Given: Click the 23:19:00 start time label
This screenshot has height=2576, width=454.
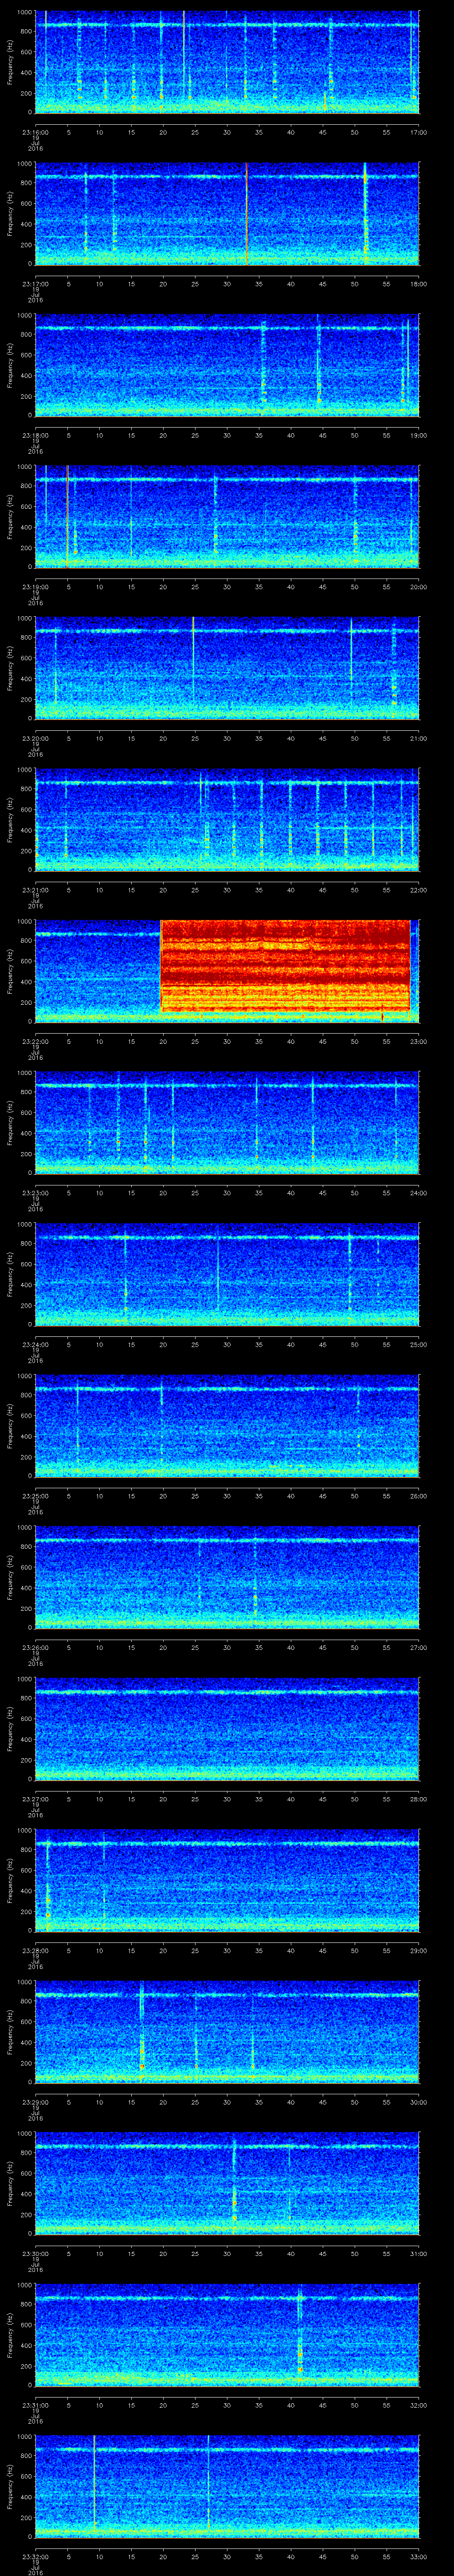Looking at the screenshot, I should click(35, 587).
